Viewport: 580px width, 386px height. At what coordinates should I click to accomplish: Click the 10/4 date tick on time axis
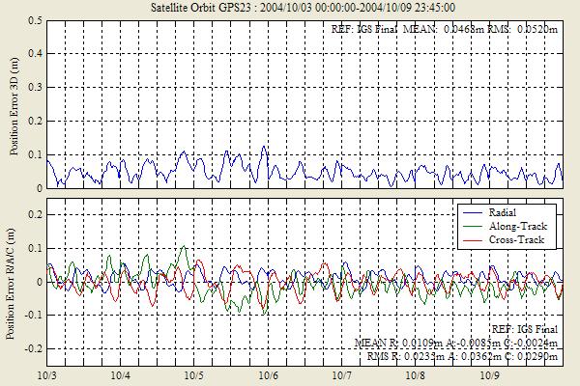120,373
